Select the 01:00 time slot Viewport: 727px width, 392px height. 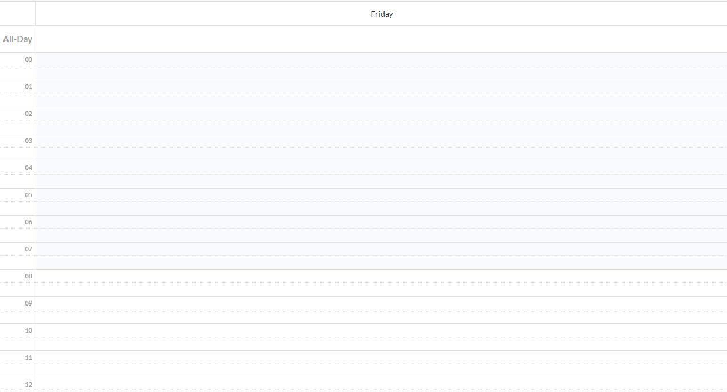[x=381, y=86]
